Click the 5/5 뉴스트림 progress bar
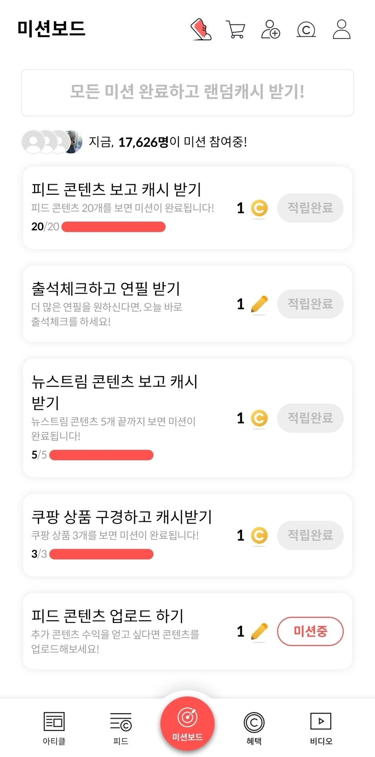 [101, 455]
